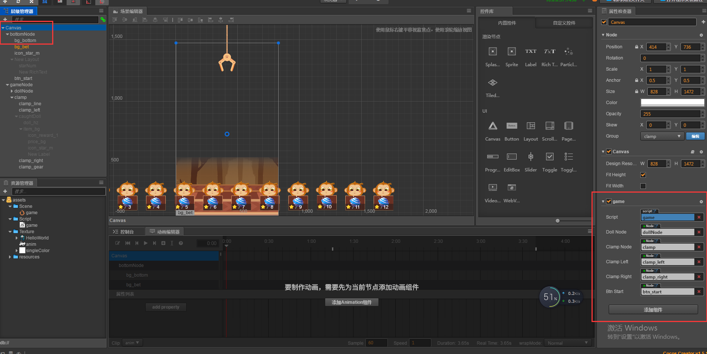Toggle the Anchor lock icon
Image resolution: width=707 pixels, height=354 pixels.
point(637,80)
